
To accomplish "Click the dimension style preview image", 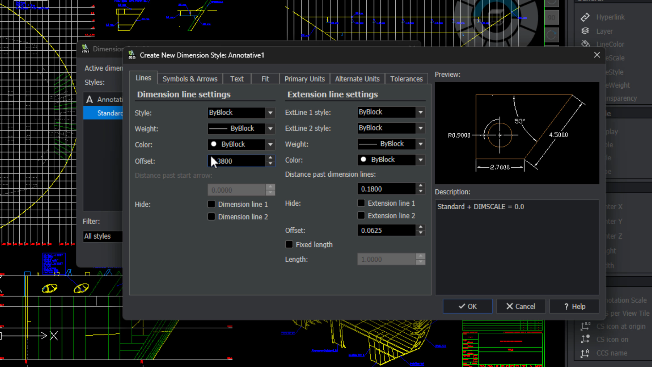I will pyautogui.click(x=517, y=133).
